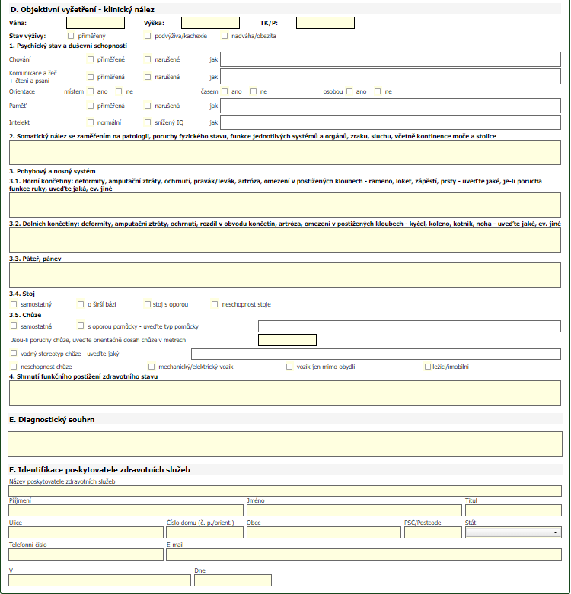Tick 'vozík jen mimo obydlí' checkbox
571x594 pixels.
click(289, 367)
